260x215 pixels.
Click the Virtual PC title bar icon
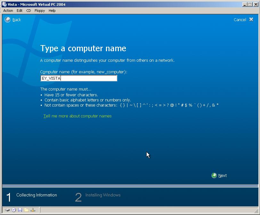(x=4, y=4)
